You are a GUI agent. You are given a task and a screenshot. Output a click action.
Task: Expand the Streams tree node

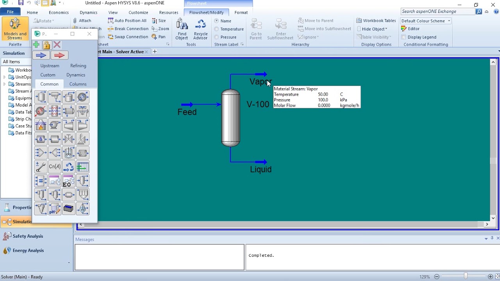(x=4, y=84)
